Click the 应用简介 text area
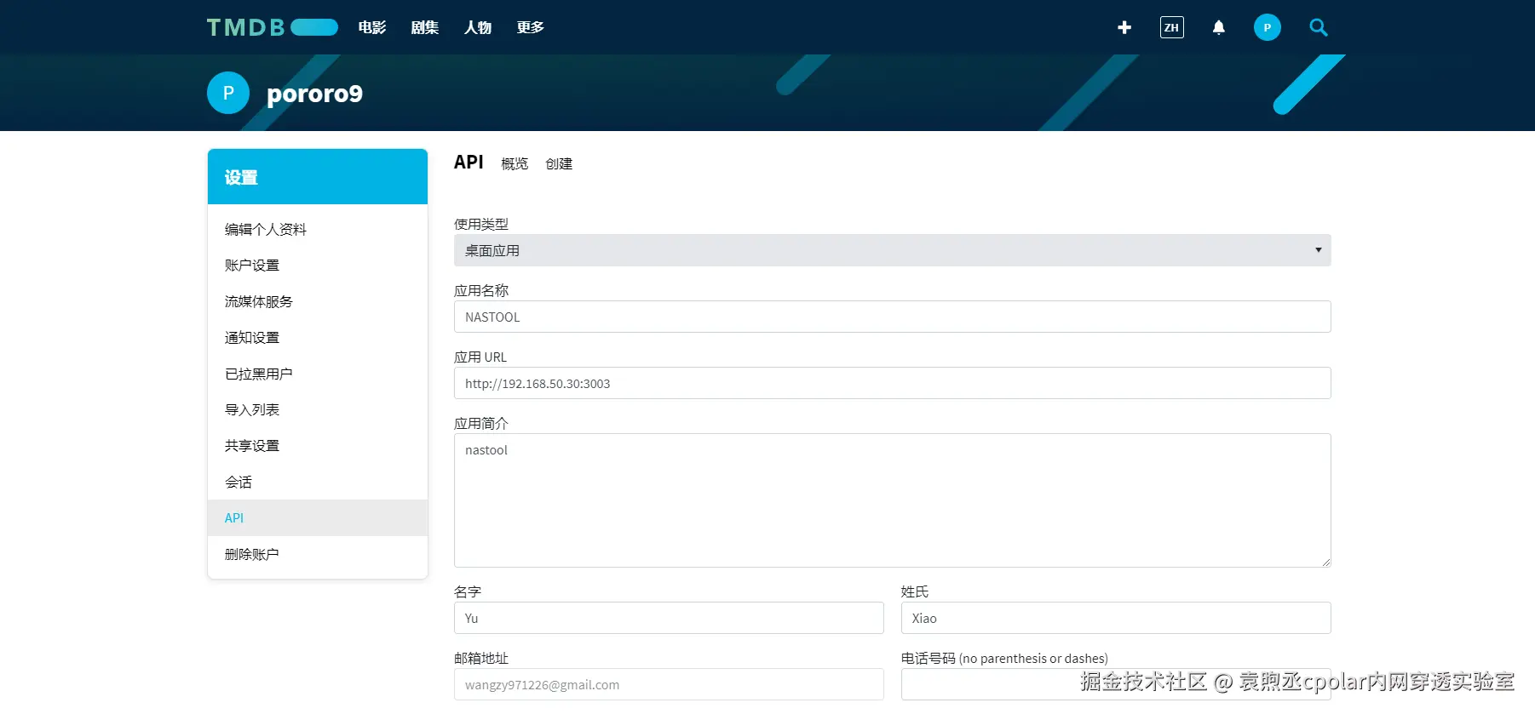The image size is (1535, 714). (892, 500)
